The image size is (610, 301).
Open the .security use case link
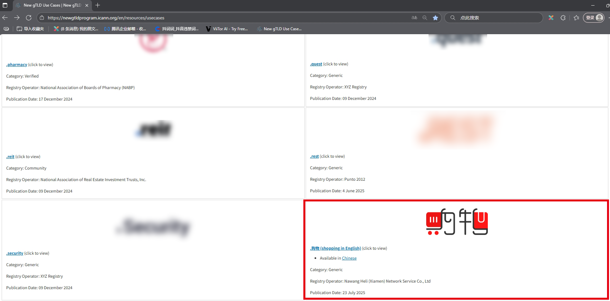[x=15, y=253]
